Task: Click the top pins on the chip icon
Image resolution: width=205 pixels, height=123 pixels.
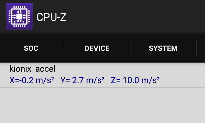Action: [19, 7]
